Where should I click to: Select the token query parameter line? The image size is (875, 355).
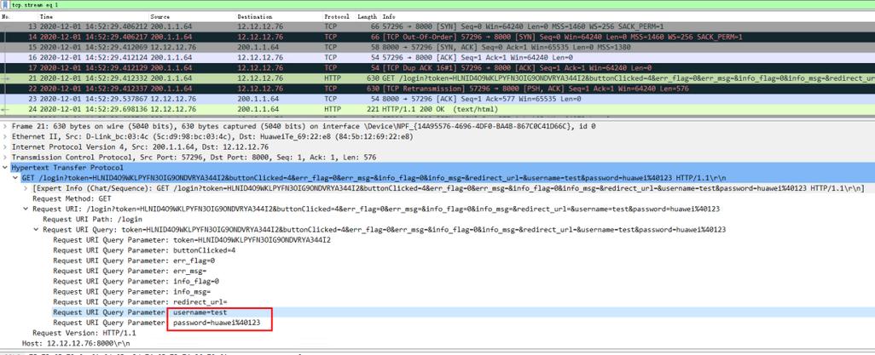pyautogui.click(x=192, y=240)
